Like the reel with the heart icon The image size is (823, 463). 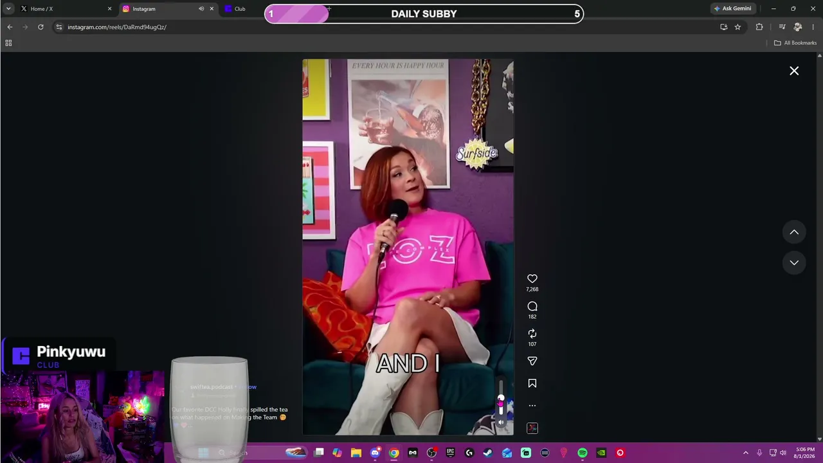pyautogui.click(x=532, y=279)
